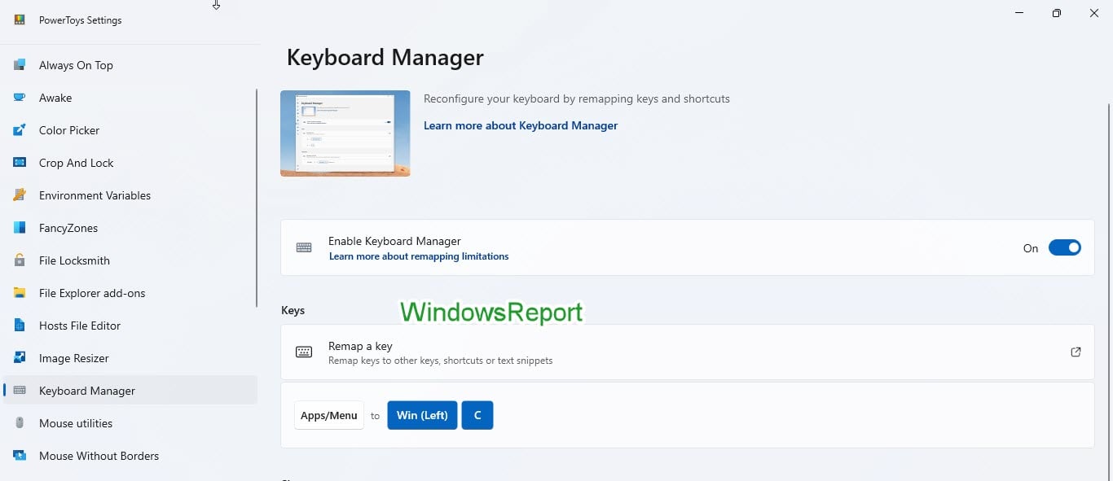Select Crop And Lock in the sidebar
Viewport: 1113px width, 481px height.
click(130, 163)
